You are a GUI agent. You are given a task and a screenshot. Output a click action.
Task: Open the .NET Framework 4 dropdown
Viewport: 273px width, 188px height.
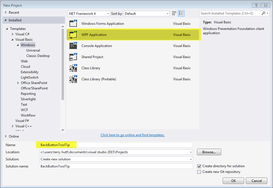point(108,13)
